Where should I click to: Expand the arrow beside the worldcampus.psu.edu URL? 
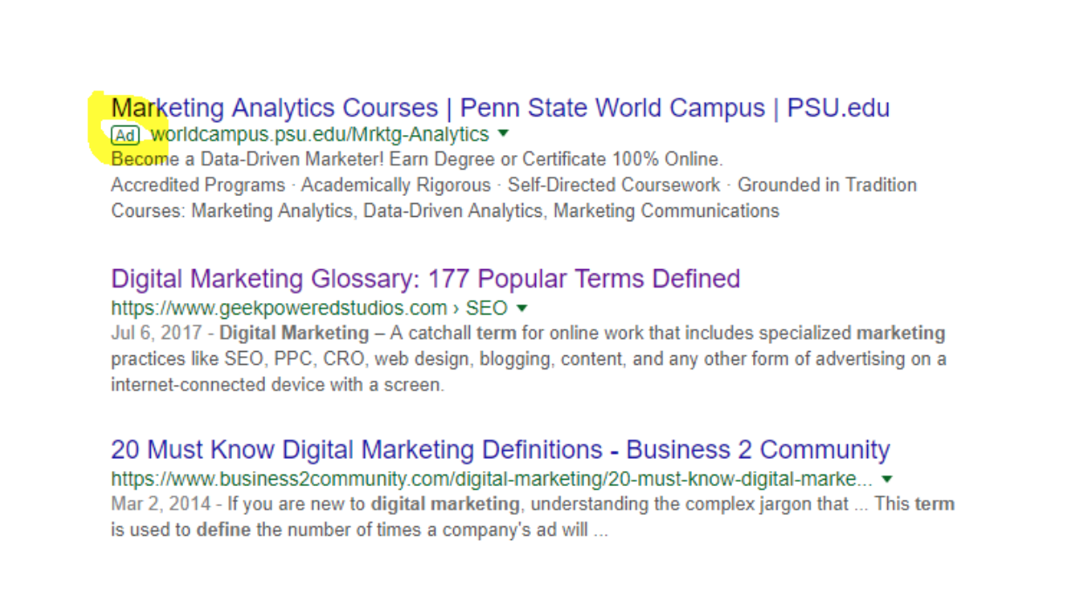[503, 134]
